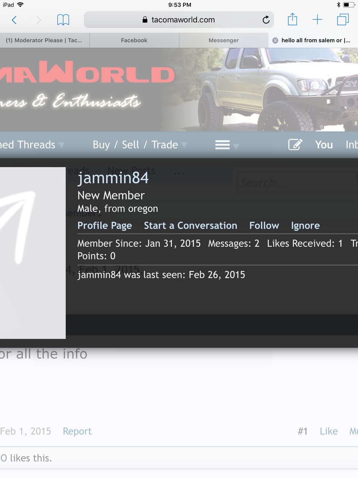This screenshot has height=478, width=358.
Task: Follow the member jammin84
Action: click(264, 226)
